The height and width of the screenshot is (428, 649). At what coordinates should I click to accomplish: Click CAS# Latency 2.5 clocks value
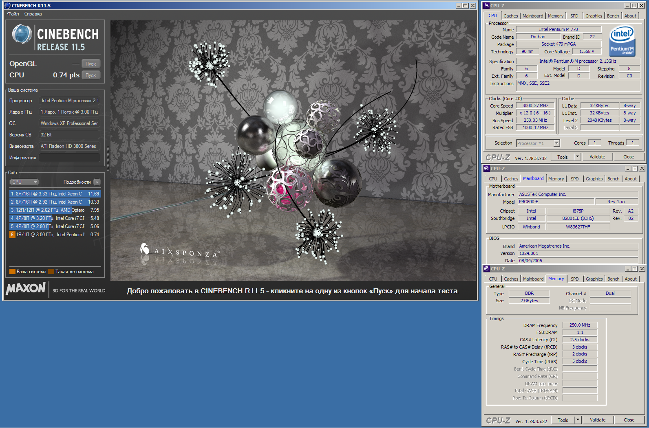click(580, 340)
